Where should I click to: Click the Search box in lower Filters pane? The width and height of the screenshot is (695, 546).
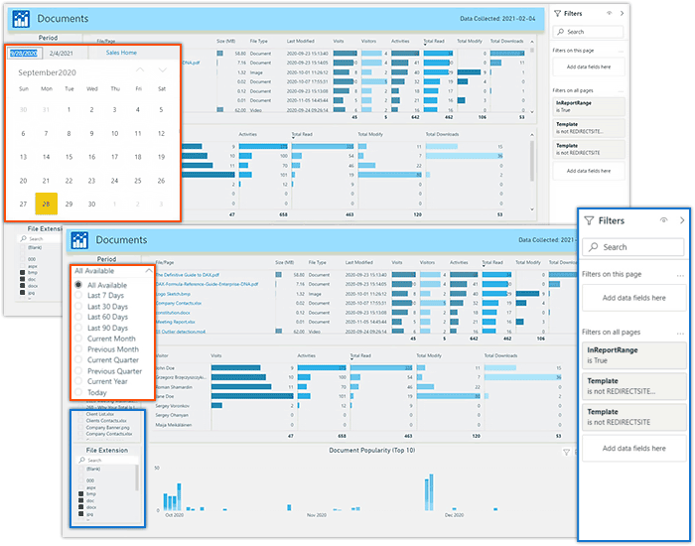pos(635,247)
